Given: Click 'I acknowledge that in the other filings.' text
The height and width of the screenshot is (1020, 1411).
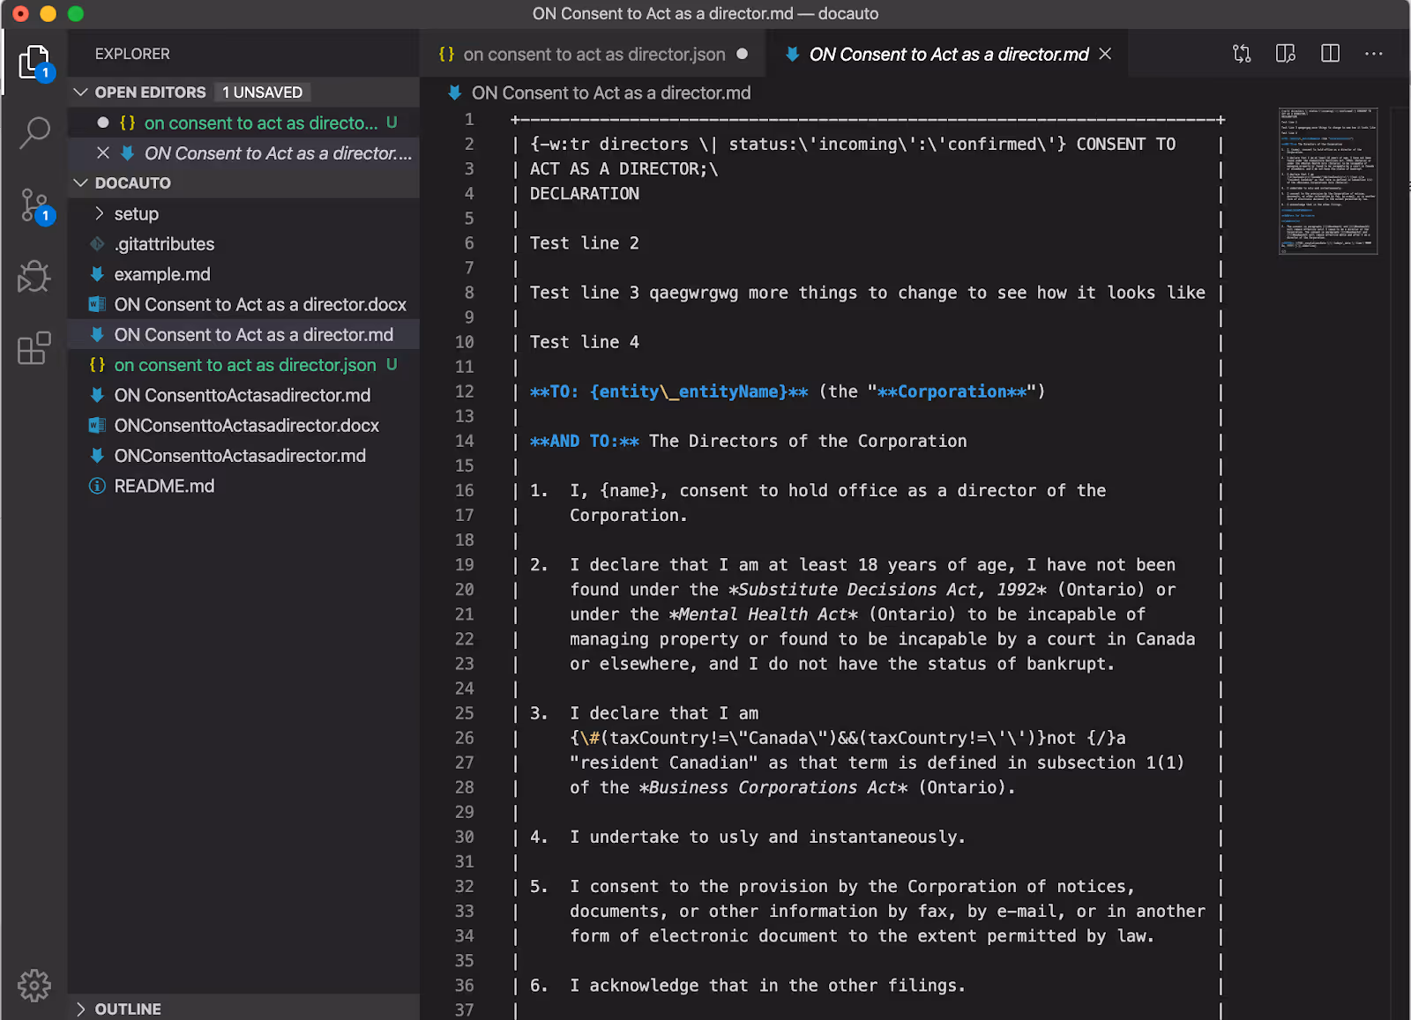Looking at the screenshot, I should (767, 986).
